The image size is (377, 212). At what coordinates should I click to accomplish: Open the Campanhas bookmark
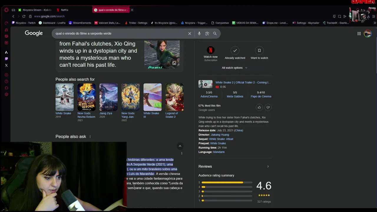(x=220, y=23)
